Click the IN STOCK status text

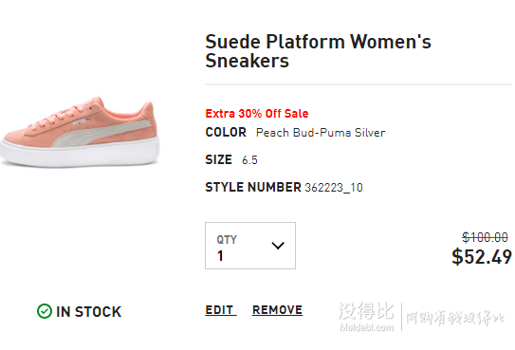point(89,311)
